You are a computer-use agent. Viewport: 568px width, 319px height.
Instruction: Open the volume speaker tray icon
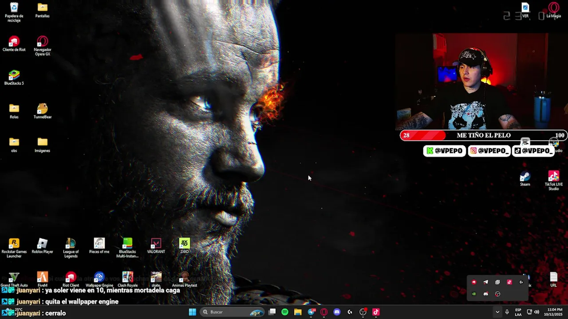pos(536,312)
